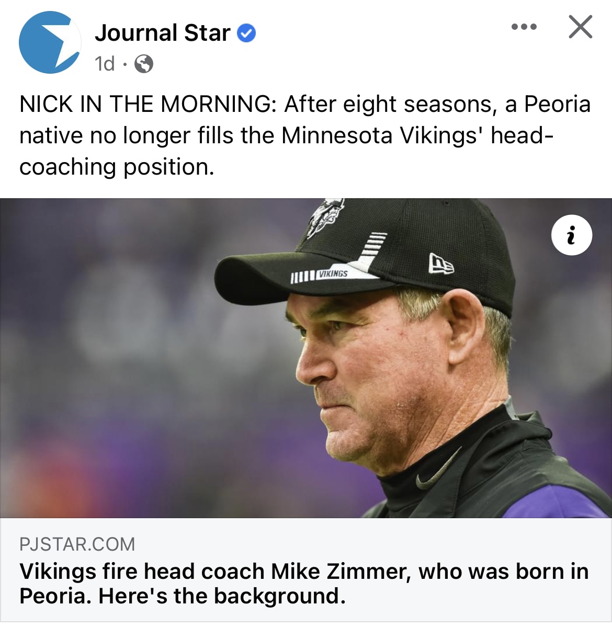Open the Journal Star profile picture
Screen dimensions: 612x628
pyautogui.click(x=49, y=43)
